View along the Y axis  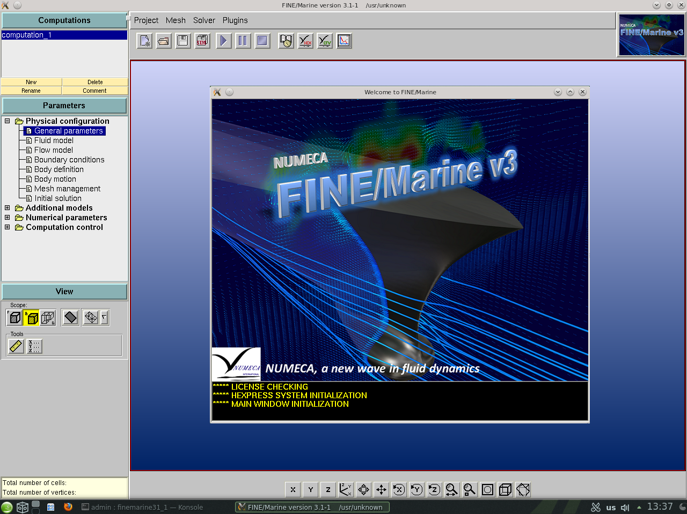(x=310, y=489)
